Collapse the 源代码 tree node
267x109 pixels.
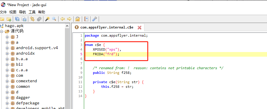1,31
